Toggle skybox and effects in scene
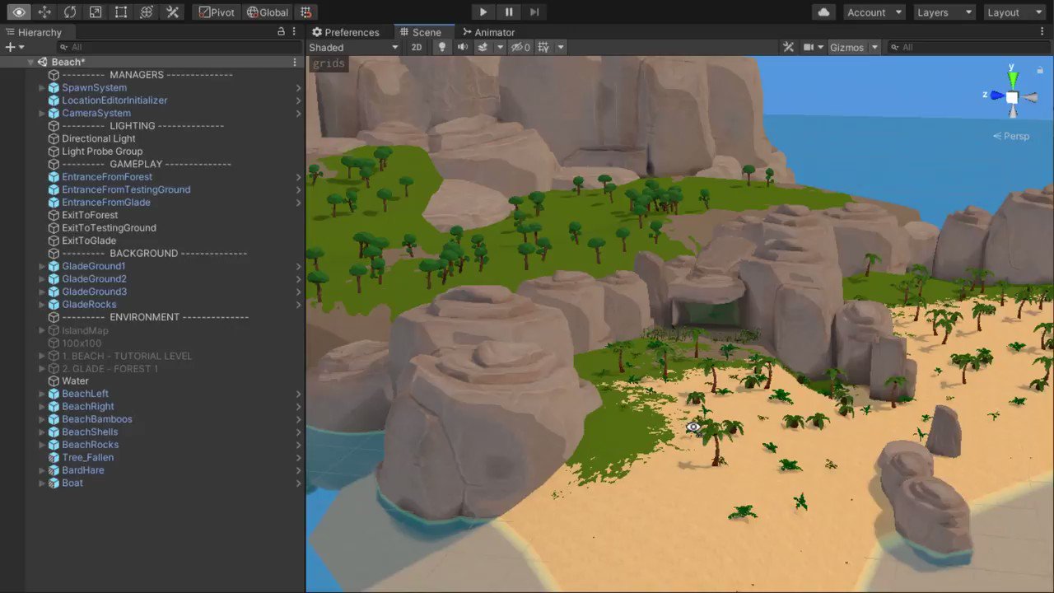Image resolution: width=1054 pixels, height=593 pixels. coord(484,47)
